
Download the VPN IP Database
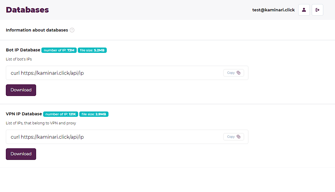21,154
